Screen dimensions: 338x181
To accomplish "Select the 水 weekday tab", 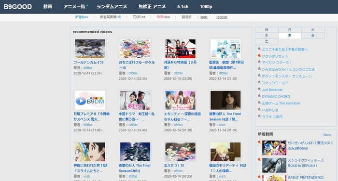I will click(267, 36).
